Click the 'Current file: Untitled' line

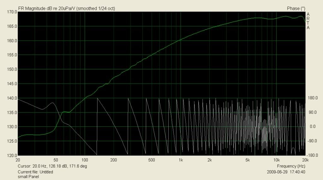tap(35, 172)
